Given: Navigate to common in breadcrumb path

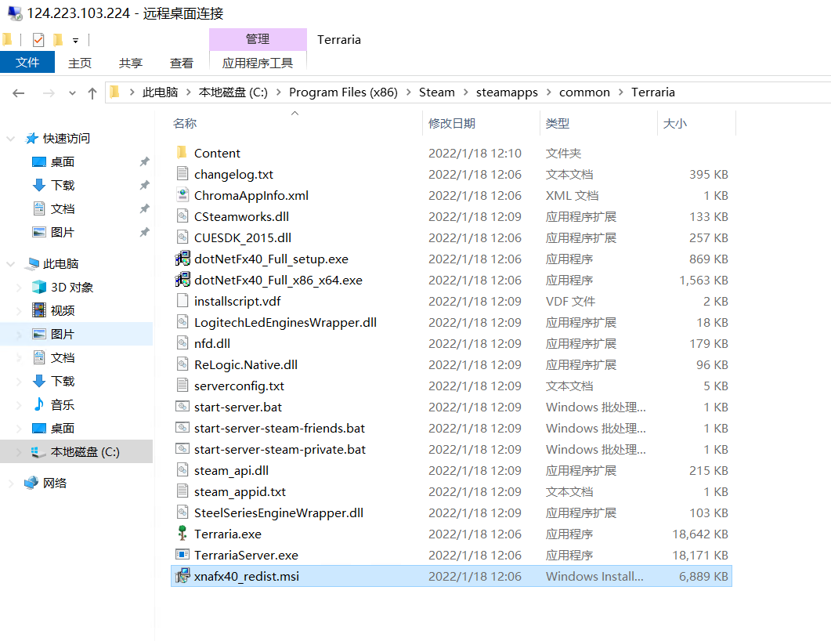Looking at the screenshot, I should click(584, 92).
